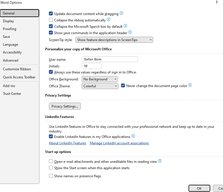The height and width of the screenshot is (192, 223).
Task: Uncheck Enable LinkedIn features in my Office applications
Action: click(x=51, y=136)
